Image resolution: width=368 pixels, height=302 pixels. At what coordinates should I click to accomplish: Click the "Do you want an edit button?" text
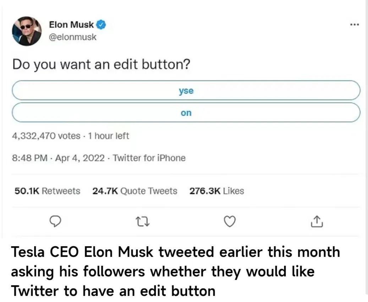[x=101, y=65]
